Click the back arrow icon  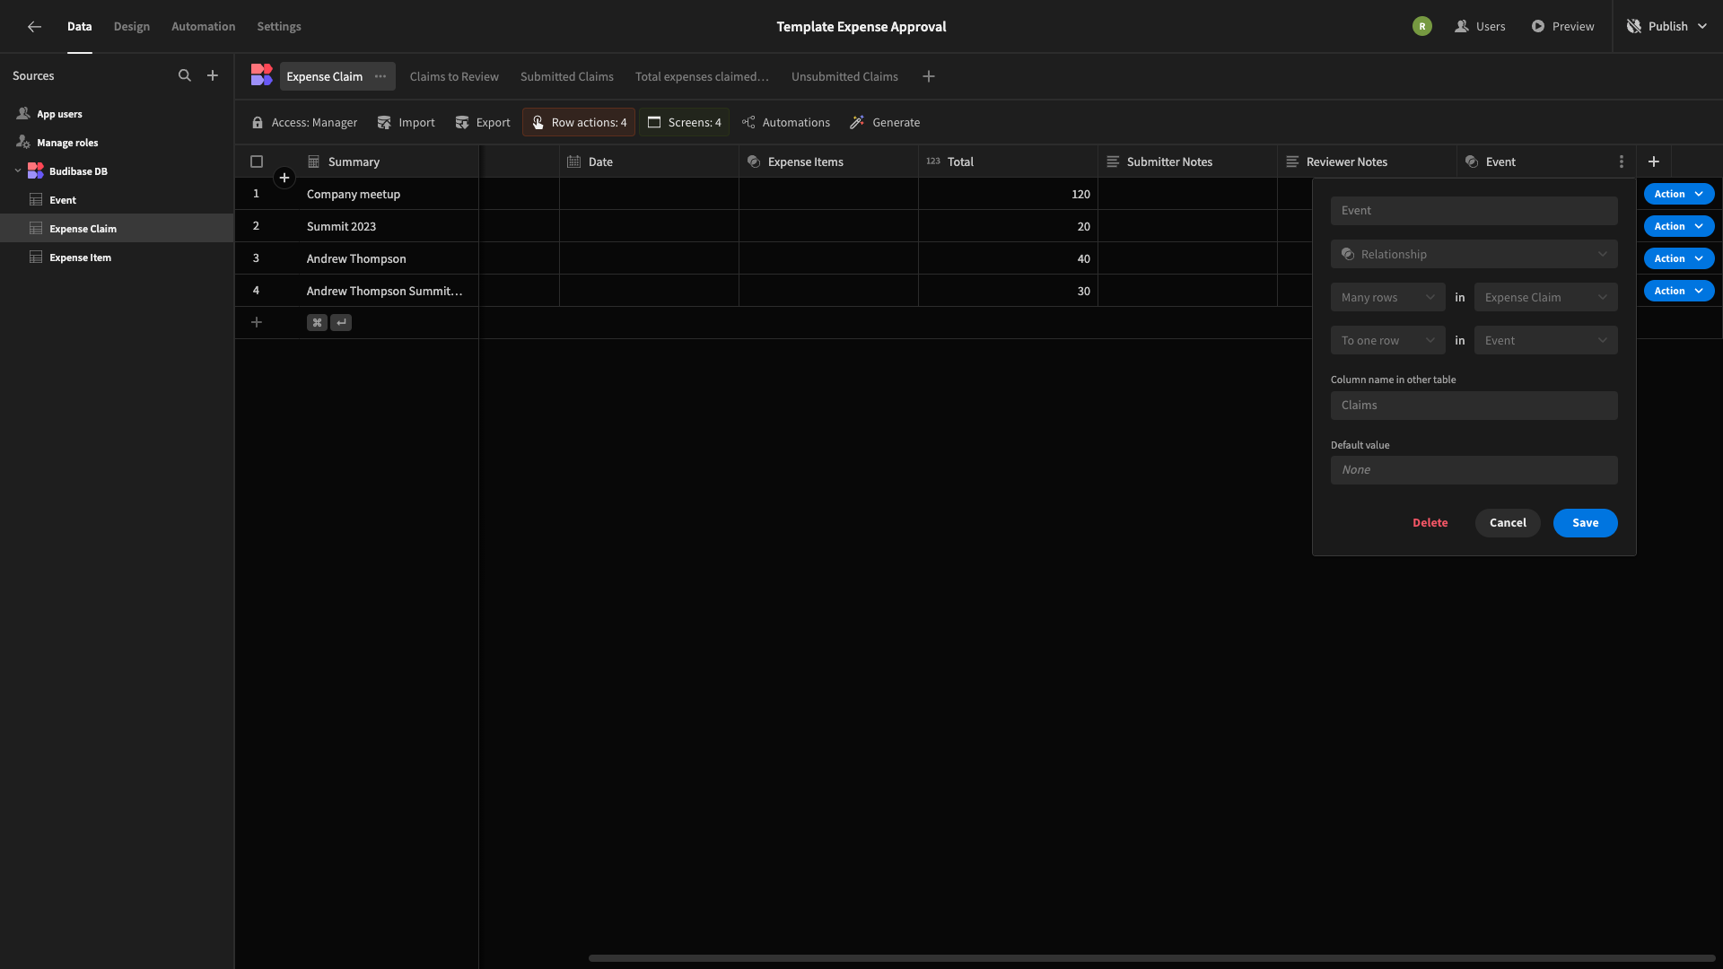tap(34, 27)
